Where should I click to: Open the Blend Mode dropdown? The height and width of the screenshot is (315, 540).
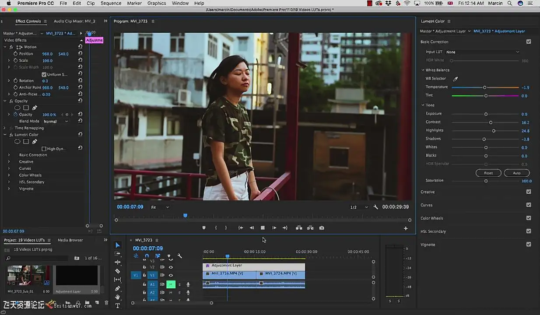pyautogui.click(x=56, y=121)
